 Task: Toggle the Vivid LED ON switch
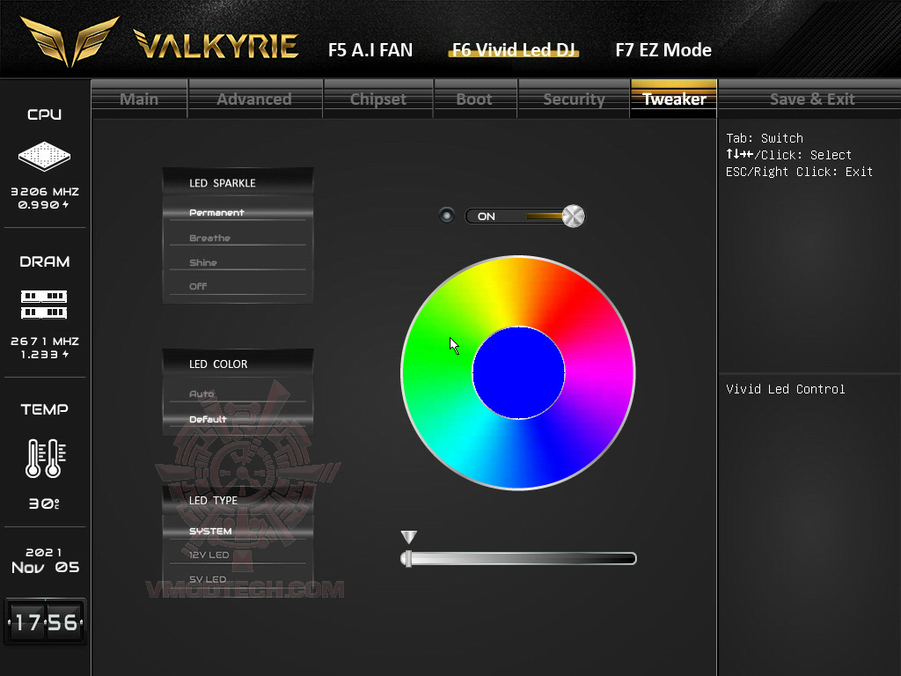tap(524, 217)
